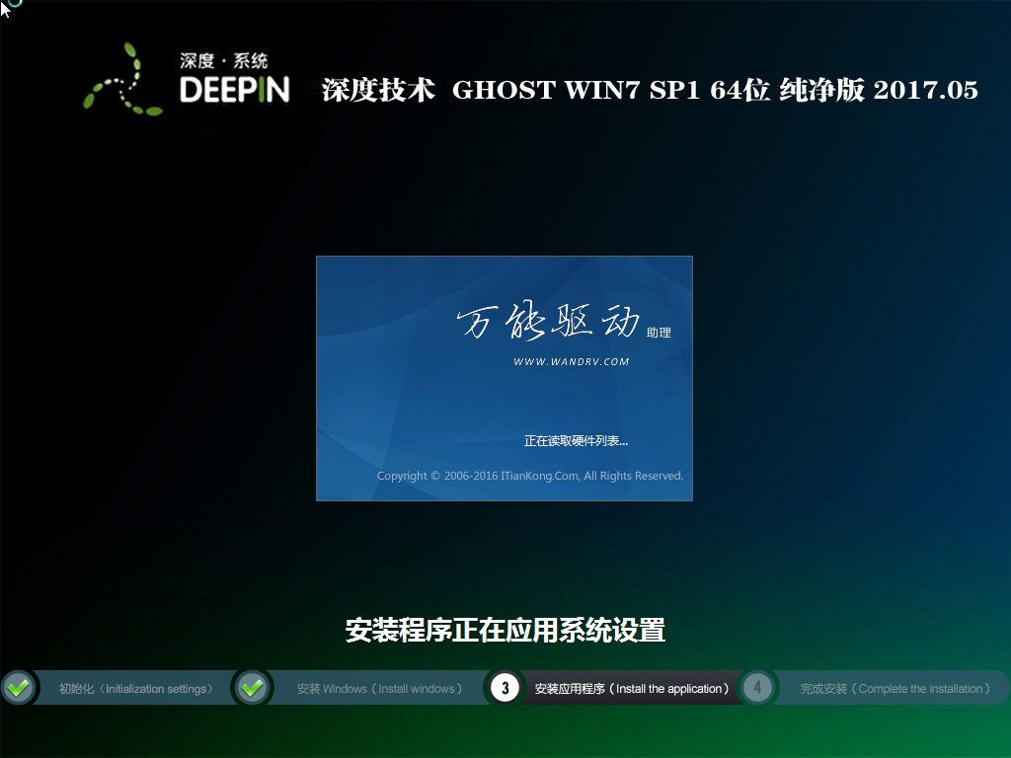
Task: Open the highlighted Install the application step
Action: tap(632, 688)
